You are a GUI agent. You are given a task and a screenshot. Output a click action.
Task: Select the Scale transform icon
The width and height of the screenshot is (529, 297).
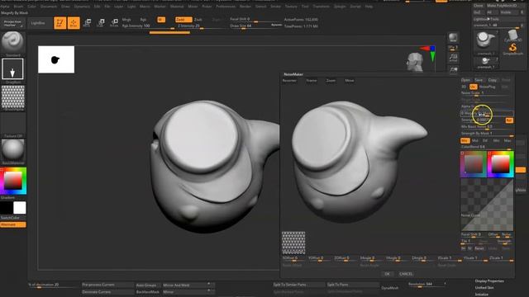[x=101, y=23]
